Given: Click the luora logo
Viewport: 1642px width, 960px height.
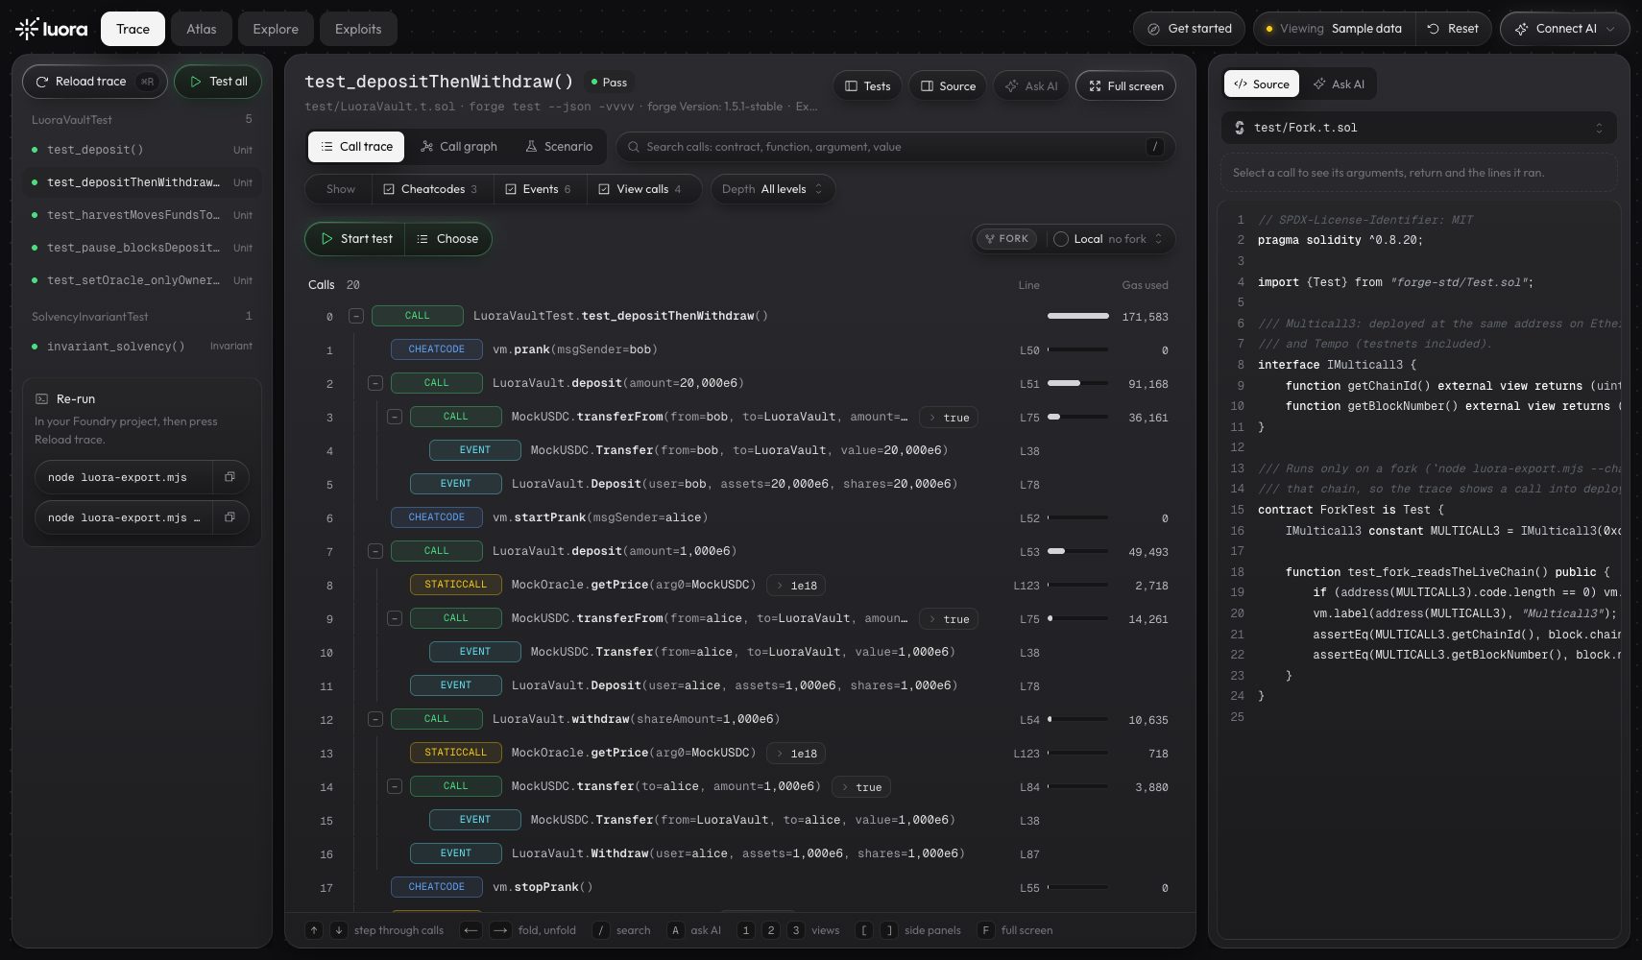Looking at the screenshot, I should 51,29.
